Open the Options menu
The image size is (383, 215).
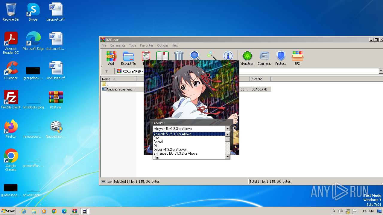pyautogui.click(x=163, y=45)
